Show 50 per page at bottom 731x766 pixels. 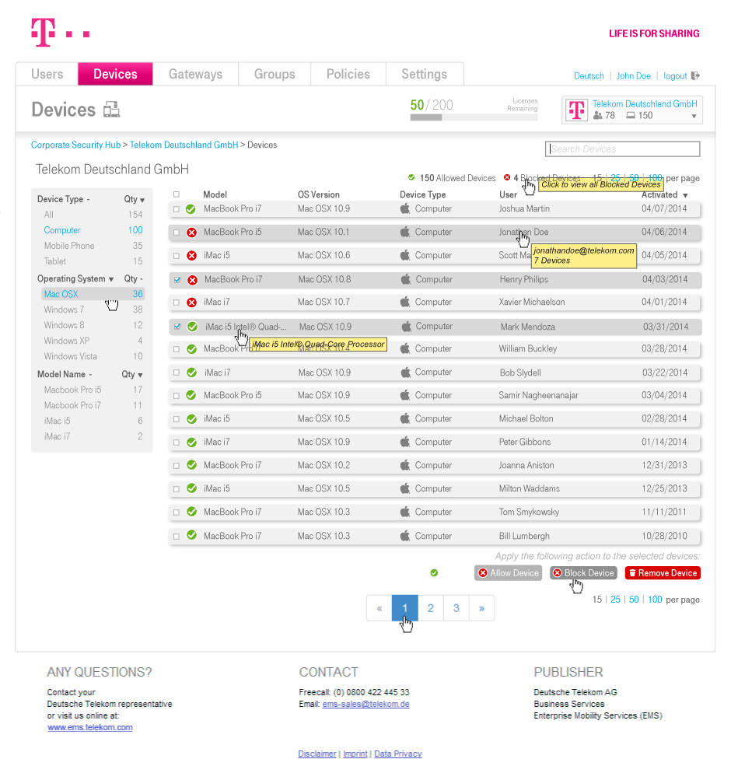click(634, 600)
